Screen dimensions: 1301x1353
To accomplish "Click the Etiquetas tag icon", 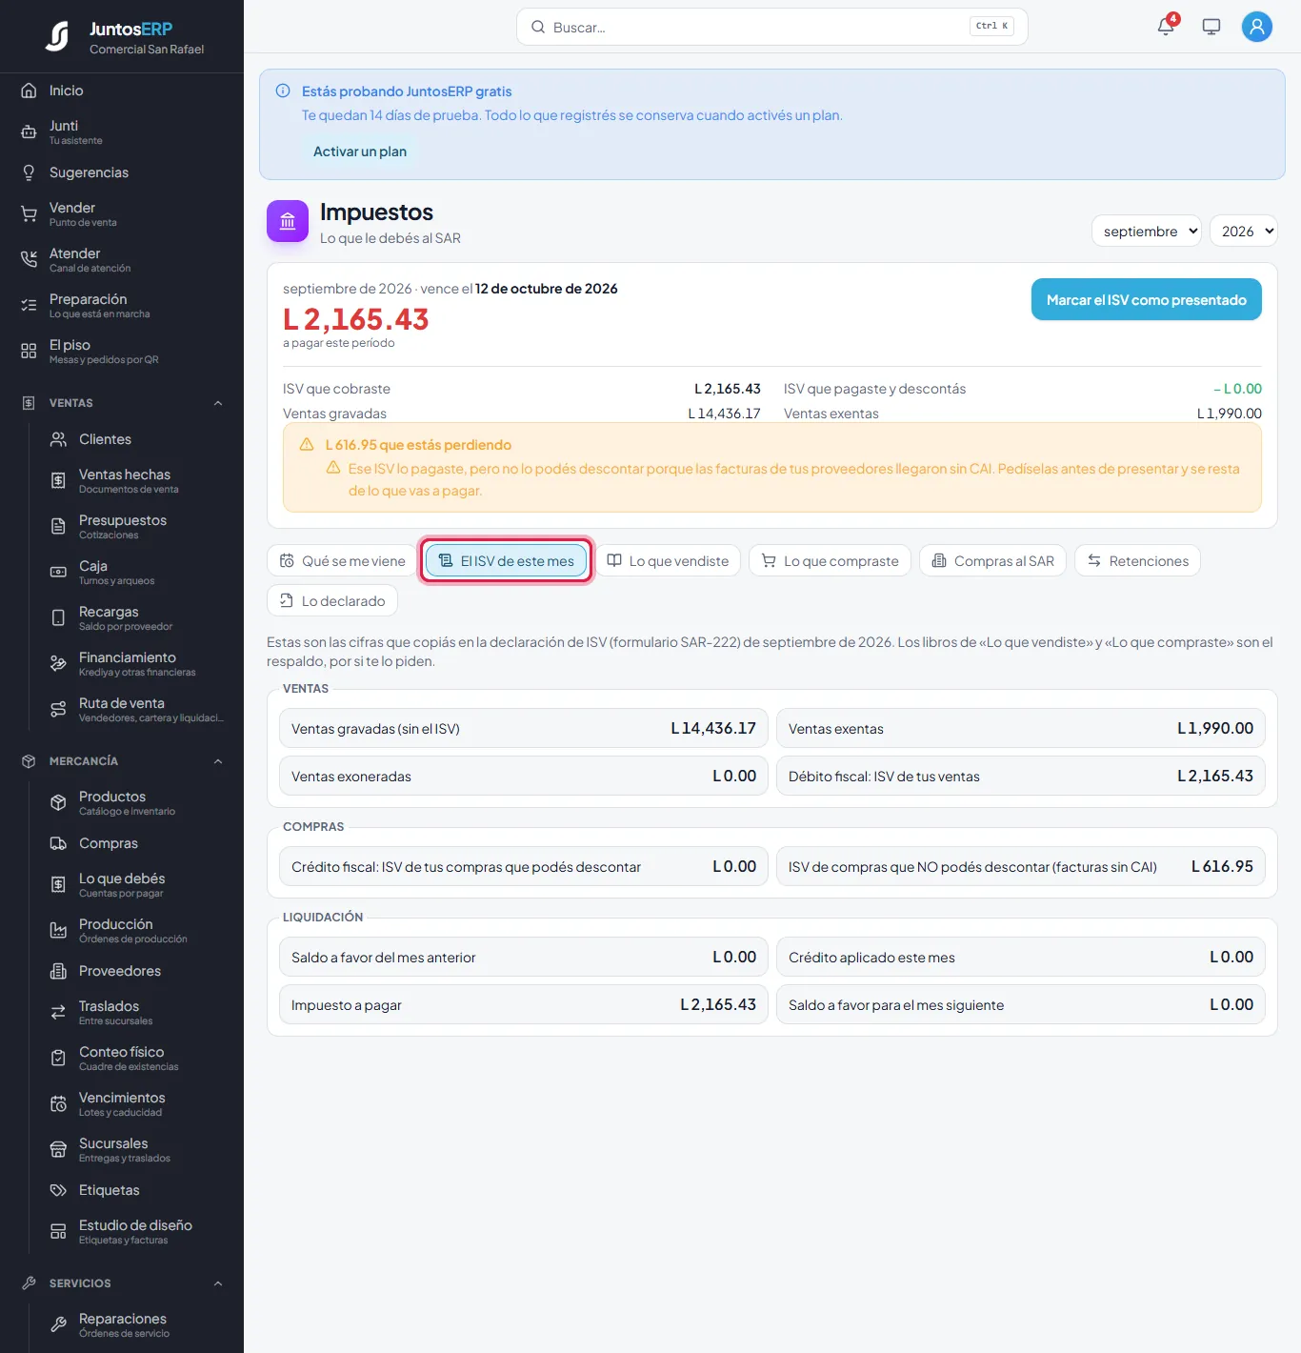I will (58, 1190).
